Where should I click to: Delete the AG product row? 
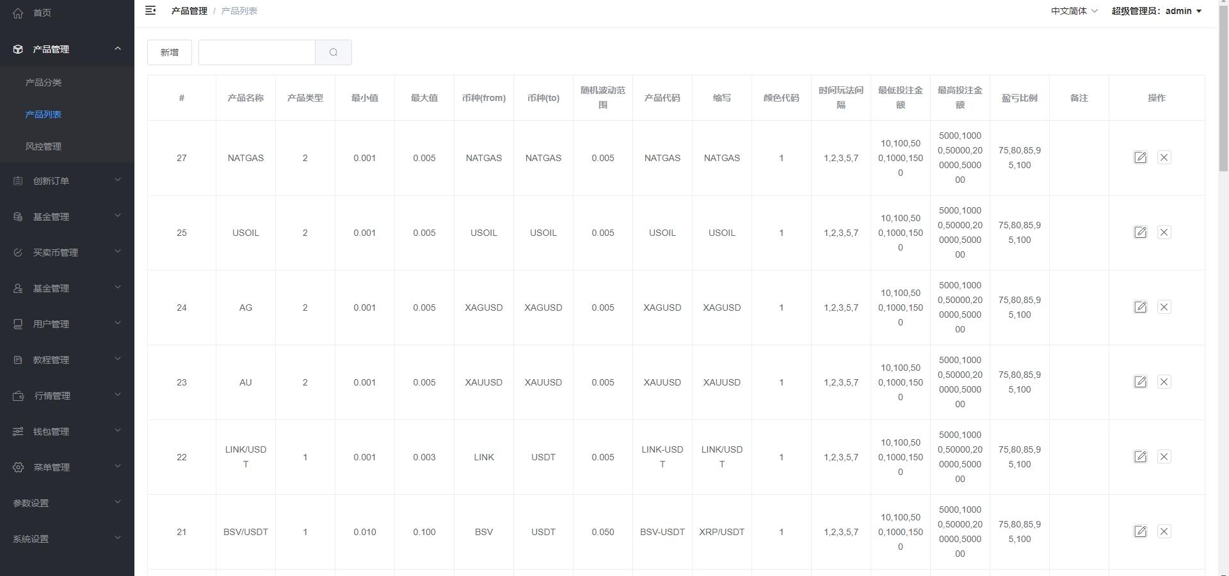tap(1164, 307)
